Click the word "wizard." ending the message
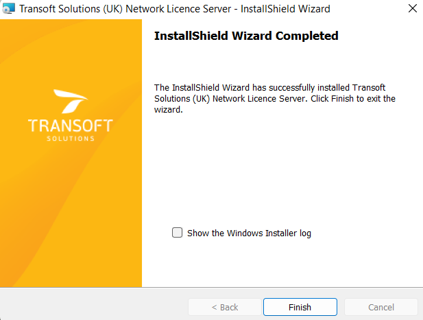423x320 pixels. (169, 110)
